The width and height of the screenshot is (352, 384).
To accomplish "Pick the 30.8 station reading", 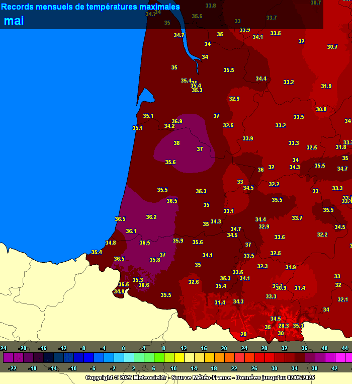I will click(x=321, y=109).
